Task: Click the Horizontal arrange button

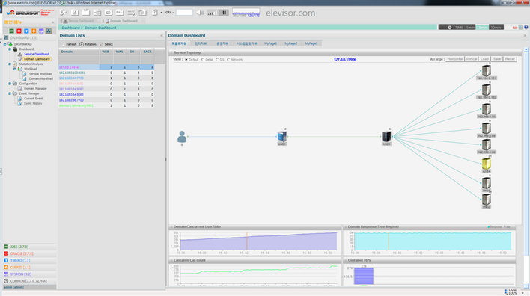Action: point(454,59)
